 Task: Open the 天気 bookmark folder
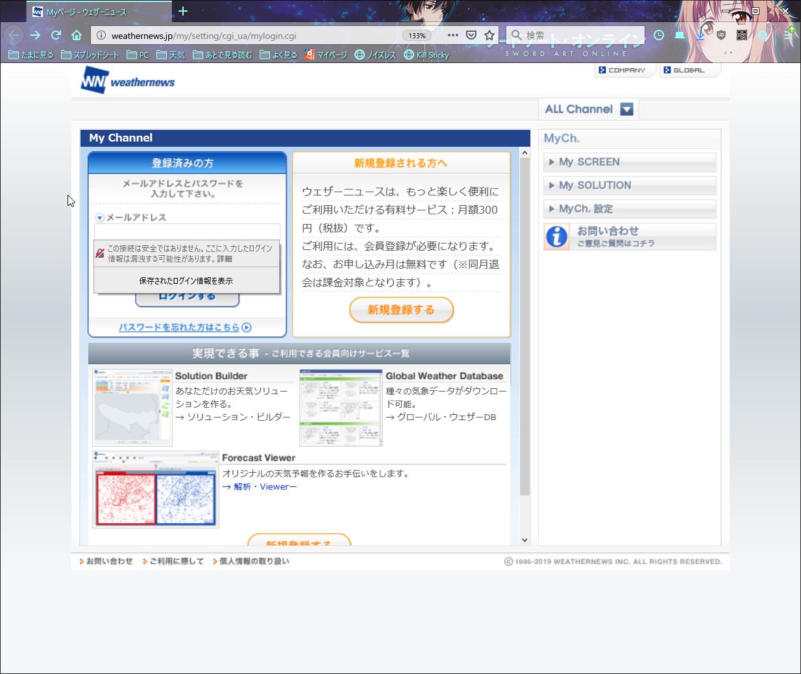tap(171, 55)
